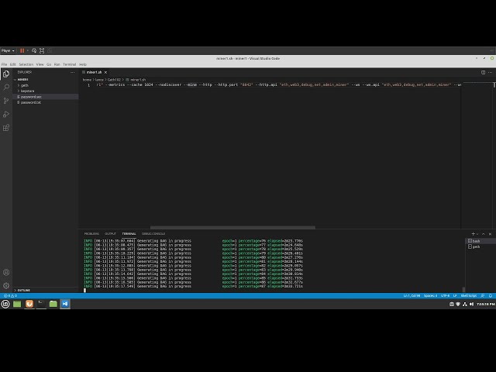
Task: Close the terminal panel
Action: pyautogui.click(x=490, y=234)
